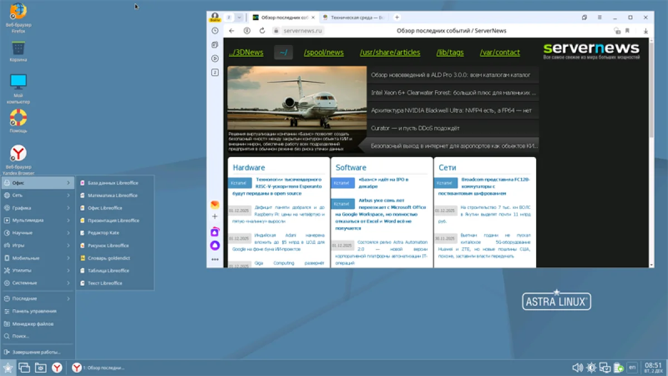Toggle the bookmark flag for this page
The width and height of the screenshot is (668, 376).
[628, 31]
